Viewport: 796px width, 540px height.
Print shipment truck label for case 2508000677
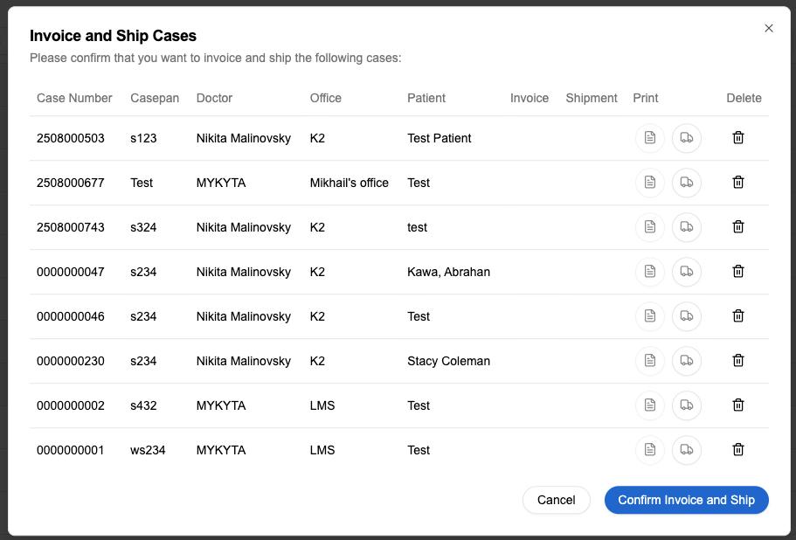[x=687, y=183]
